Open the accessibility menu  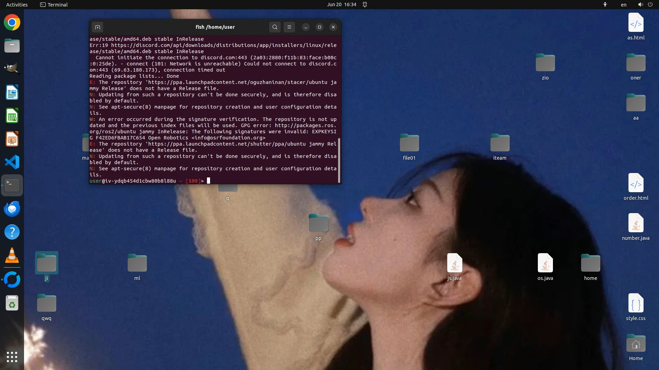605,4
